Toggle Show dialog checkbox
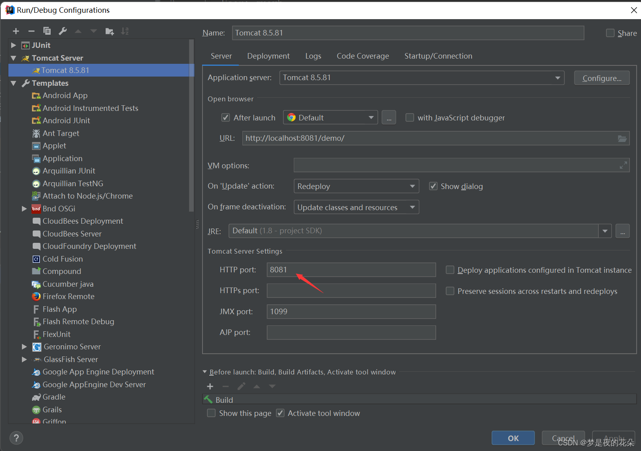 pyautogui.click(x=433, y=186)
